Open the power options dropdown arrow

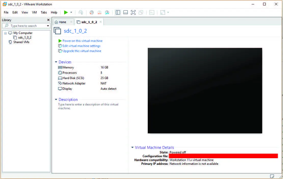[71, 12]
